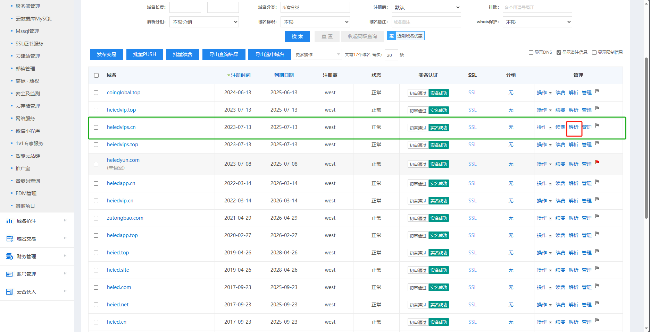Click the 域名备注 input field
Viewport: 650px width, 332px height.
click(x=426, y=22)
